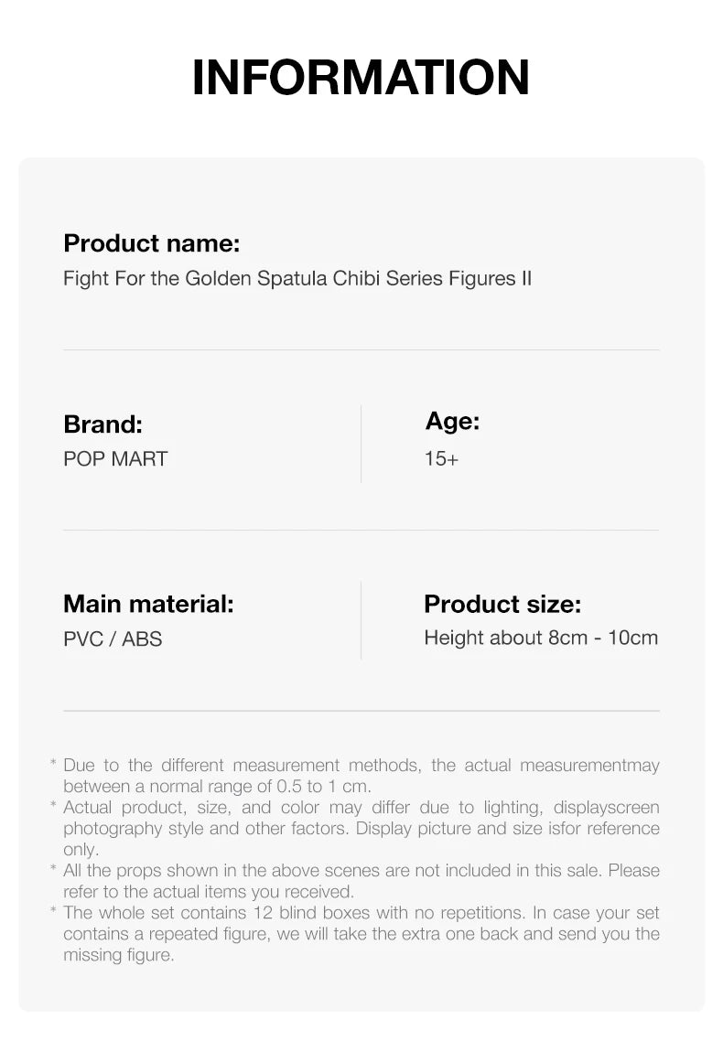Click the INFORMATION heading
Screen dimensions: 723x1052
(361, 77)
